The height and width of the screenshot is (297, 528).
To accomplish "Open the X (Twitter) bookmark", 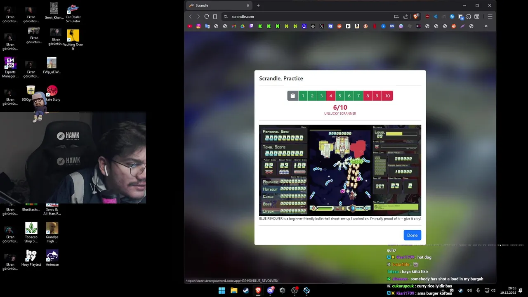I will (x=322, y=26).
